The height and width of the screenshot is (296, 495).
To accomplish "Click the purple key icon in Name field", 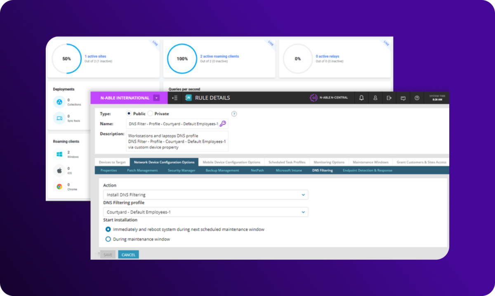I will point(223,123).
